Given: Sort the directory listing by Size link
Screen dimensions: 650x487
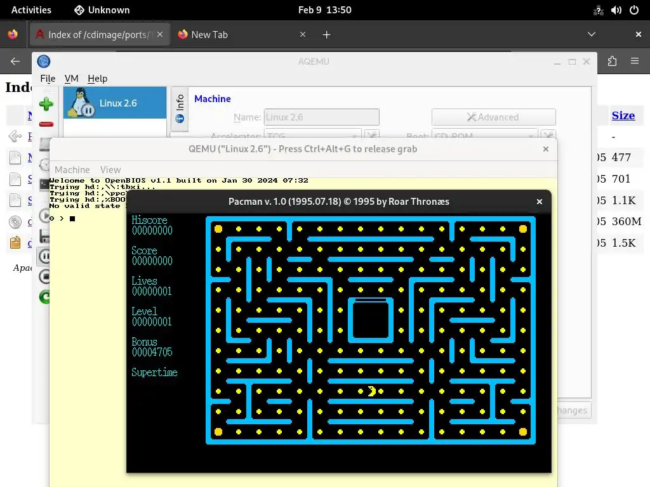Looking at the screenshot, I should (623, 115).
